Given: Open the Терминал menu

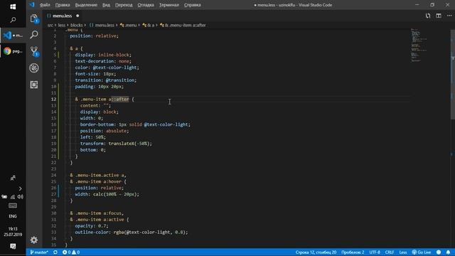Looking at the screenshot, I should [x=169, y=5].
